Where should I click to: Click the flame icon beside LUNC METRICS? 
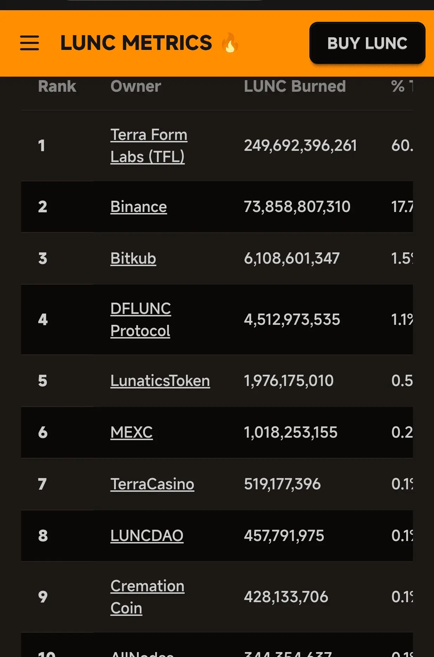[230, 43]
